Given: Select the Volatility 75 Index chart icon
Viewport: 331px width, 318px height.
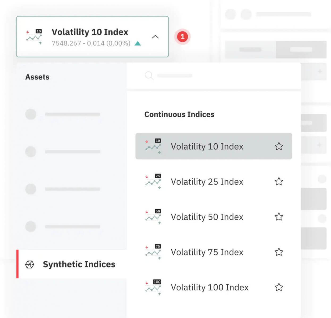Looking at the screenshot, I should (153, 252).
